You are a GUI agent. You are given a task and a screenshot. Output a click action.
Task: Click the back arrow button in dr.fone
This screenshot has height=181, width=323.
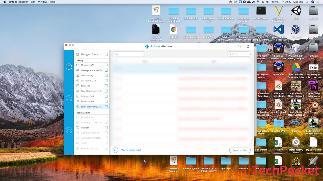pyautogui.click(x=115, y=150)
